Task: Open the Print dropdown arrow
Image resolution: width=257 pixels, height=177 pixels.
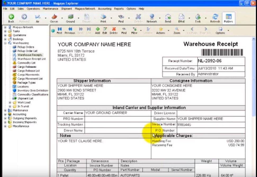Action: (111, 18)
